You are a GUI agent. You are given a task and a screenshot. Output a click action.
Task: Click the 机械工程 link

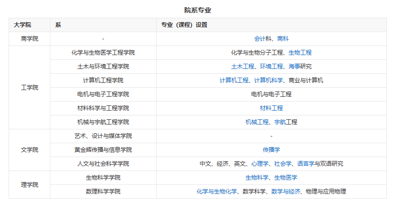257,122
